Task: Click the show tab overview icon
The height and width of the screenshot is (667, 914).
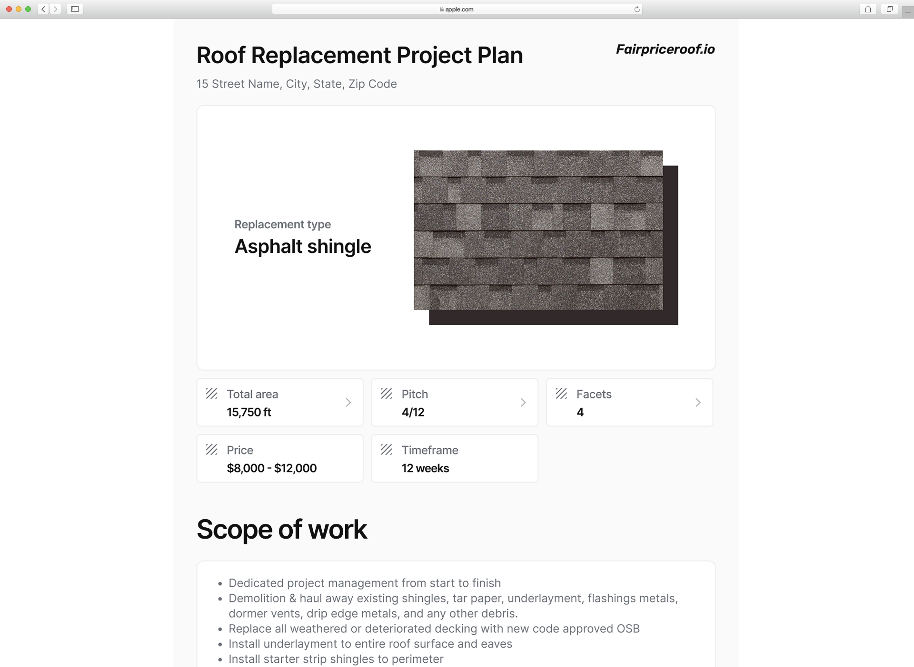Action: coord(889,9)
